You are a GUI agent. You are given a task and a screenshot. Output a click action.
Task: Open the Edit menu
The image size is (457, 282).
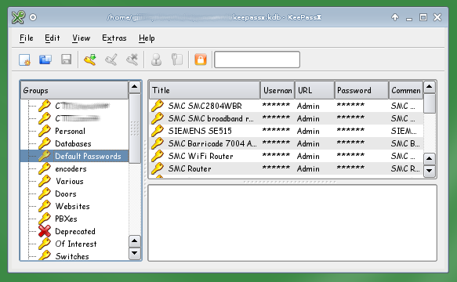tap(53, 38)
